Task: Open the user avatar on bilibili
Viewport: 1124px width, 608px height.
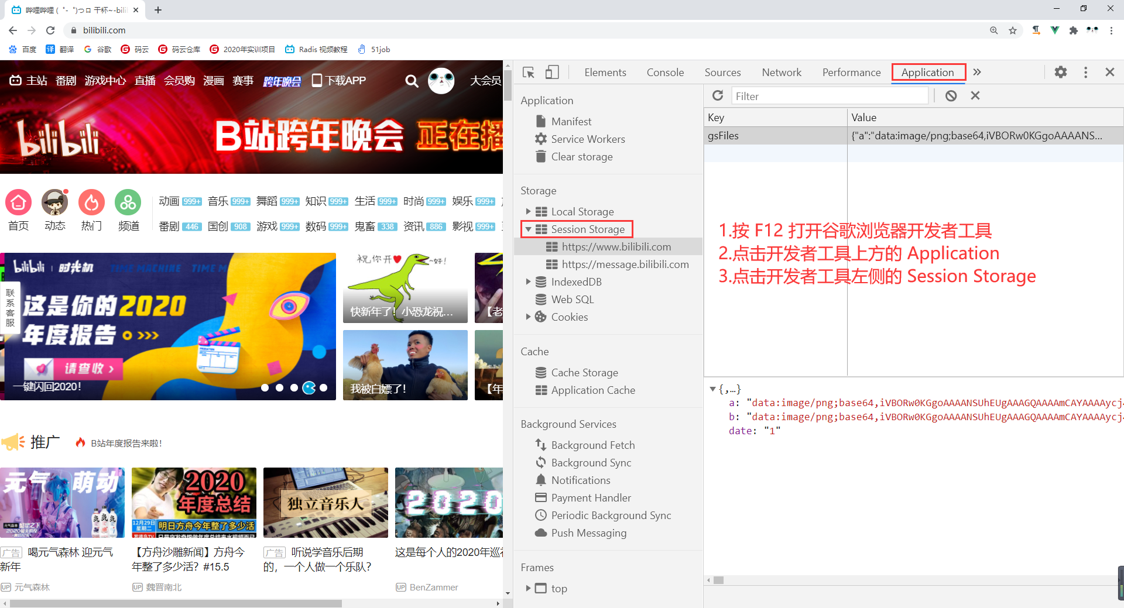Action: coord(441,81)
